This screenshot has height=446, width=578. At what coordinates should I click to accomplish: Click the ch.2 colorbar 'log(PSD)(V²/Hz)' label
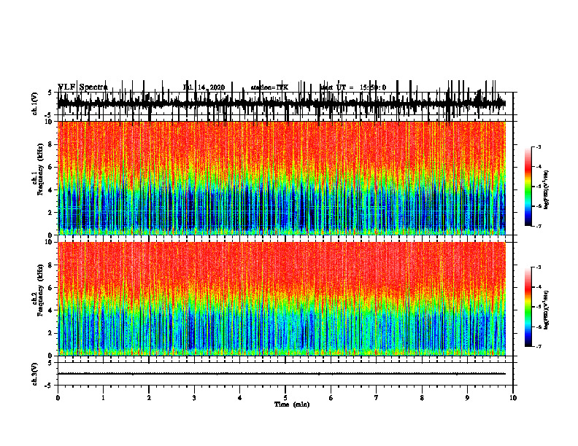(x=547, y=310)
